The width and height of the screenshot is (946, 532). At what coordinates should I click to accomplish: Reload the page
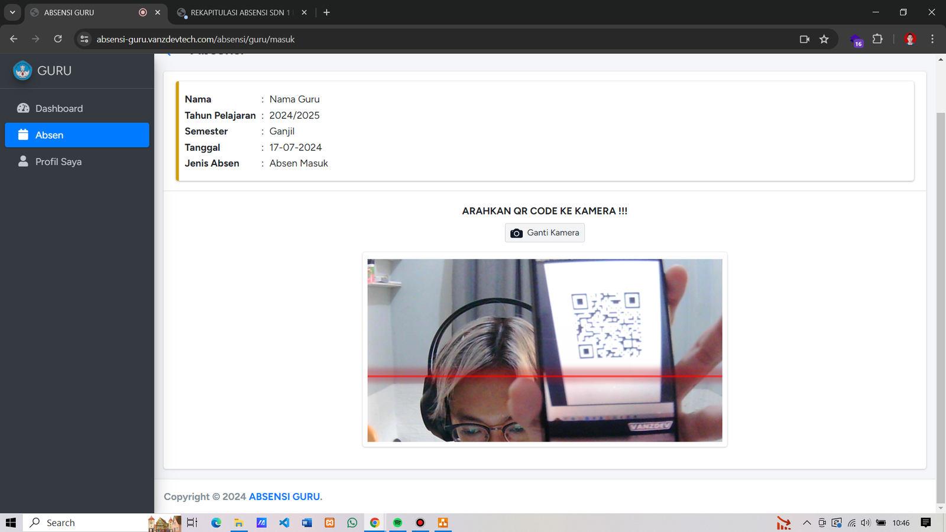pos(58,39)
